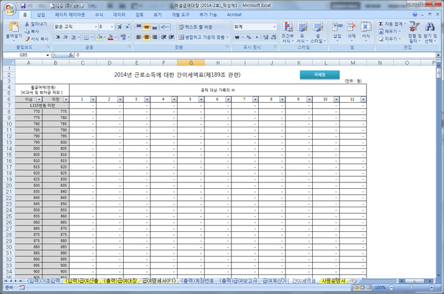This screenshot has width=444, height=294.
Task: Open the 삽입 ribbon tab
Action: click(x=41, y=15)
